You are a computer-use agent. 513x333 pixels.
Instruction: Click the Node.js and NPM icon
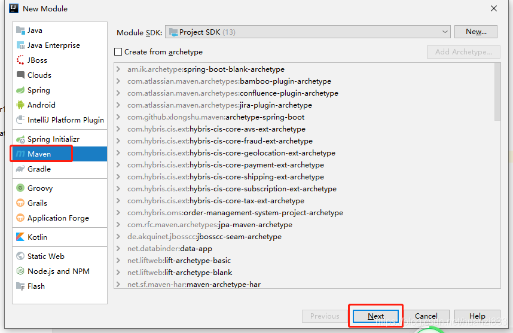pos(20,271)
